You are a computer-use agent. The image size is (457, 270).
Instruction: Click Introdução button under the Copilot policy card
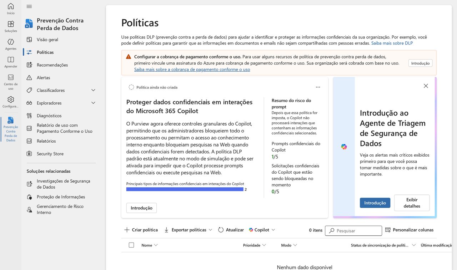pyautogui.click(x=141, y=208)
